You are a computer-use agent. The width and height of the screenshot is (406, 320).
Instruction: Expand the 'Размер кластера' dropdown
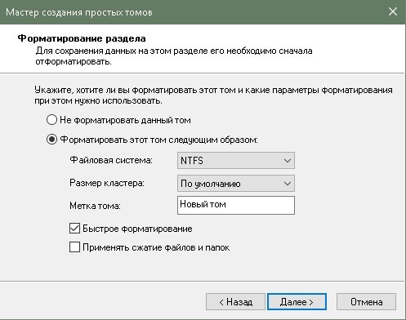click(x=236, y=183)
